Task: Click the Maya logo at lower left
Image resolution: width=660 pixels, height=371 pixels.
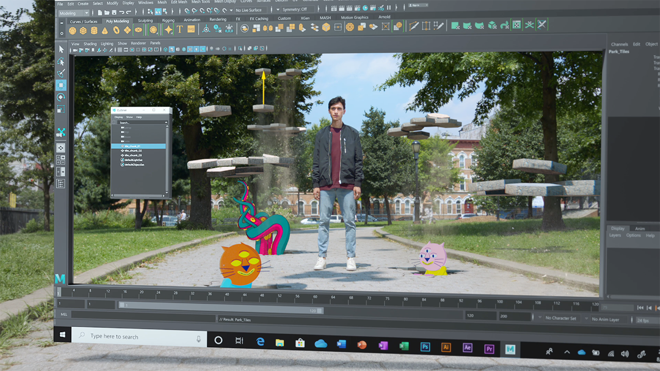Action: coord(60,279)
